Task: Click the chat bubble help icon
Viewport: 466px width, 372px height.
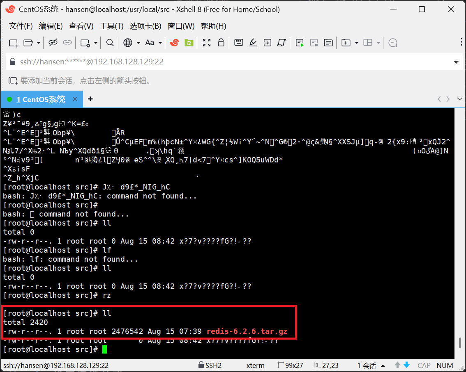Action: click(393, 43)
